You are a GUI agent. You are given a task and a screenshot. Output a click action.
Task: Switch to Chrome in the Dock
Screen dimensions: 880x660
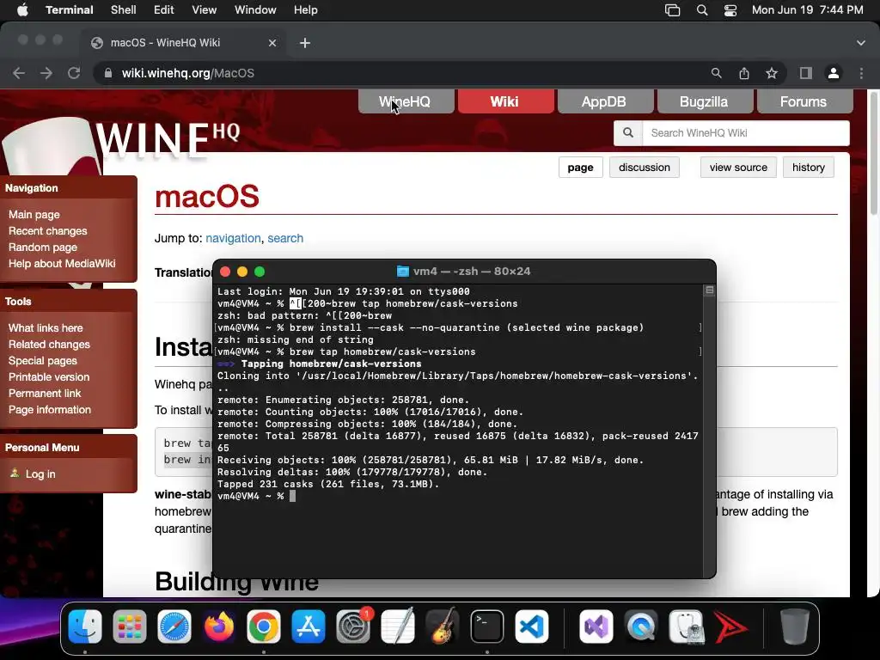coord(263,626)
